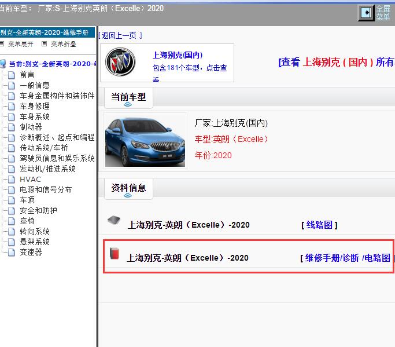The image size is (395, 347).
Task: Click the blue Excelle car thumbnail
Action: click(x=145, y=141)
